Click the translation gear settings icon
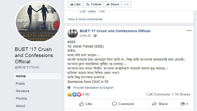This screenshot has width=197, height=111. point(69,88)
